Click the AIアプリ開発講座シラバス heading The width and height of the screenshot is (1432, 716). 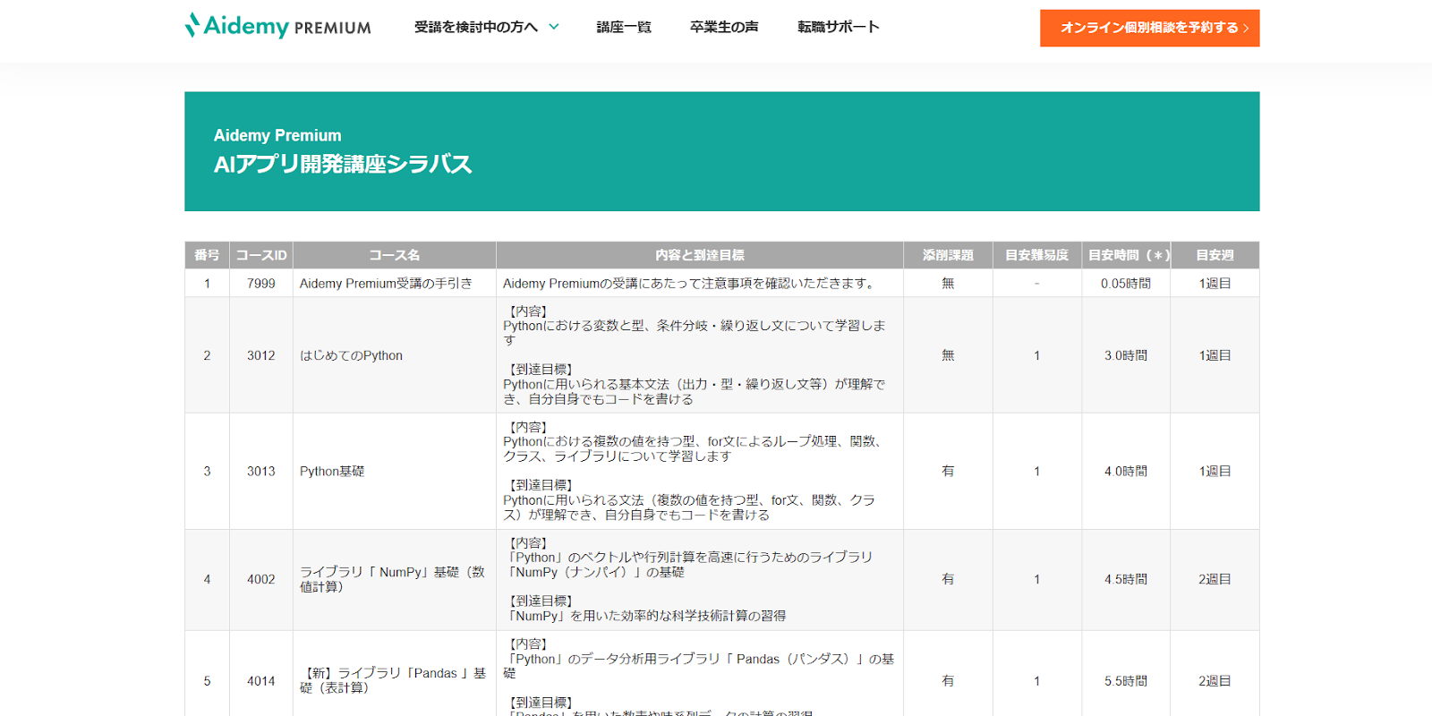click(343, 165)
